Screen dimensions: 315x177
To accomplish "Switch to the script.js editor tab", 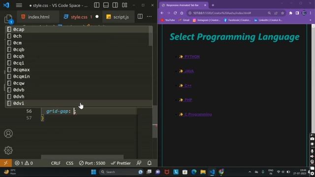I will [x=118, y=17].
